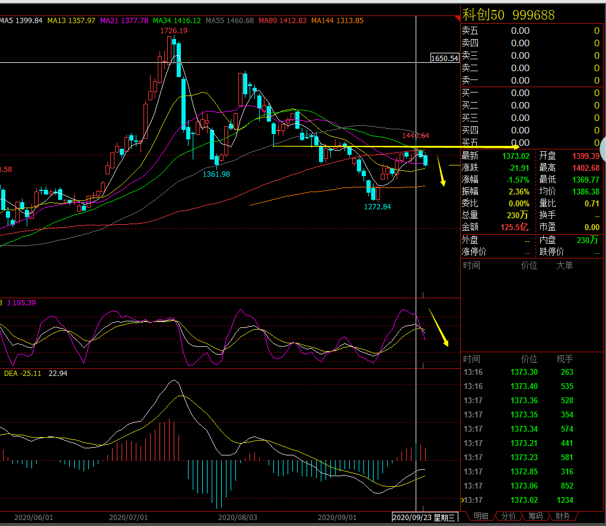
Task: Click the 总量 value 230万
Action: [x=518, y=215]
